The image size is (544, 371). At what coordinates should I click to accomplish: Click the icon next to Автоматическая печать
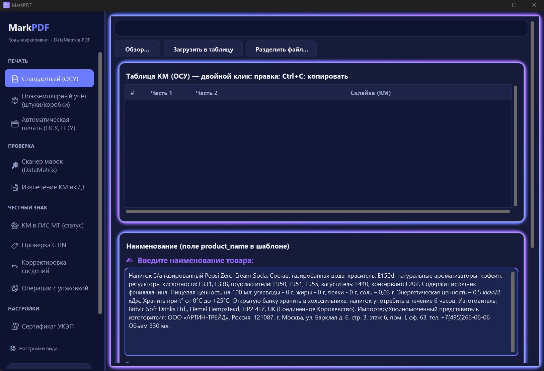15,124
